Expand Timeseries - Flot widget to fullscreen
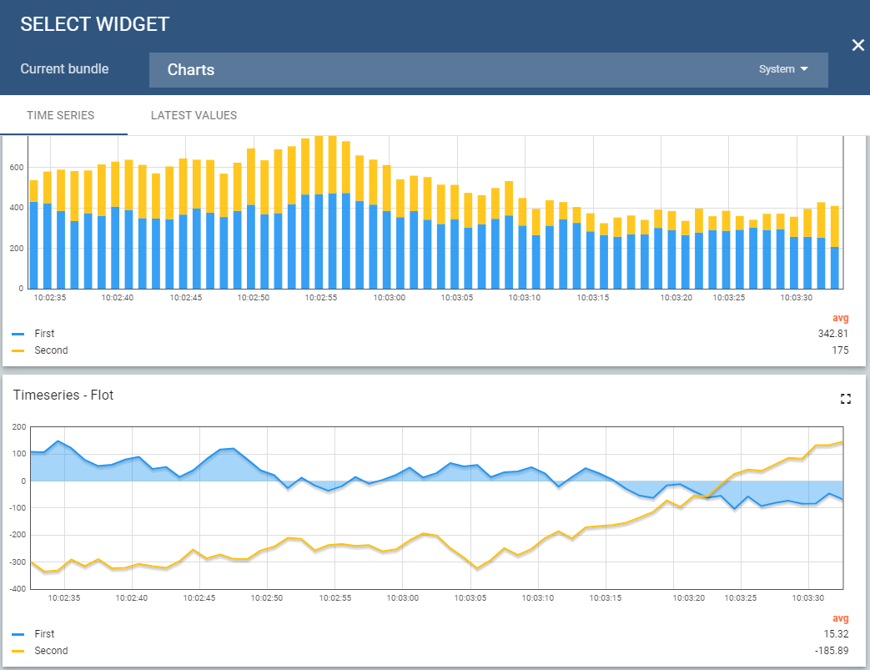The image size is (870, 670). 846,399
